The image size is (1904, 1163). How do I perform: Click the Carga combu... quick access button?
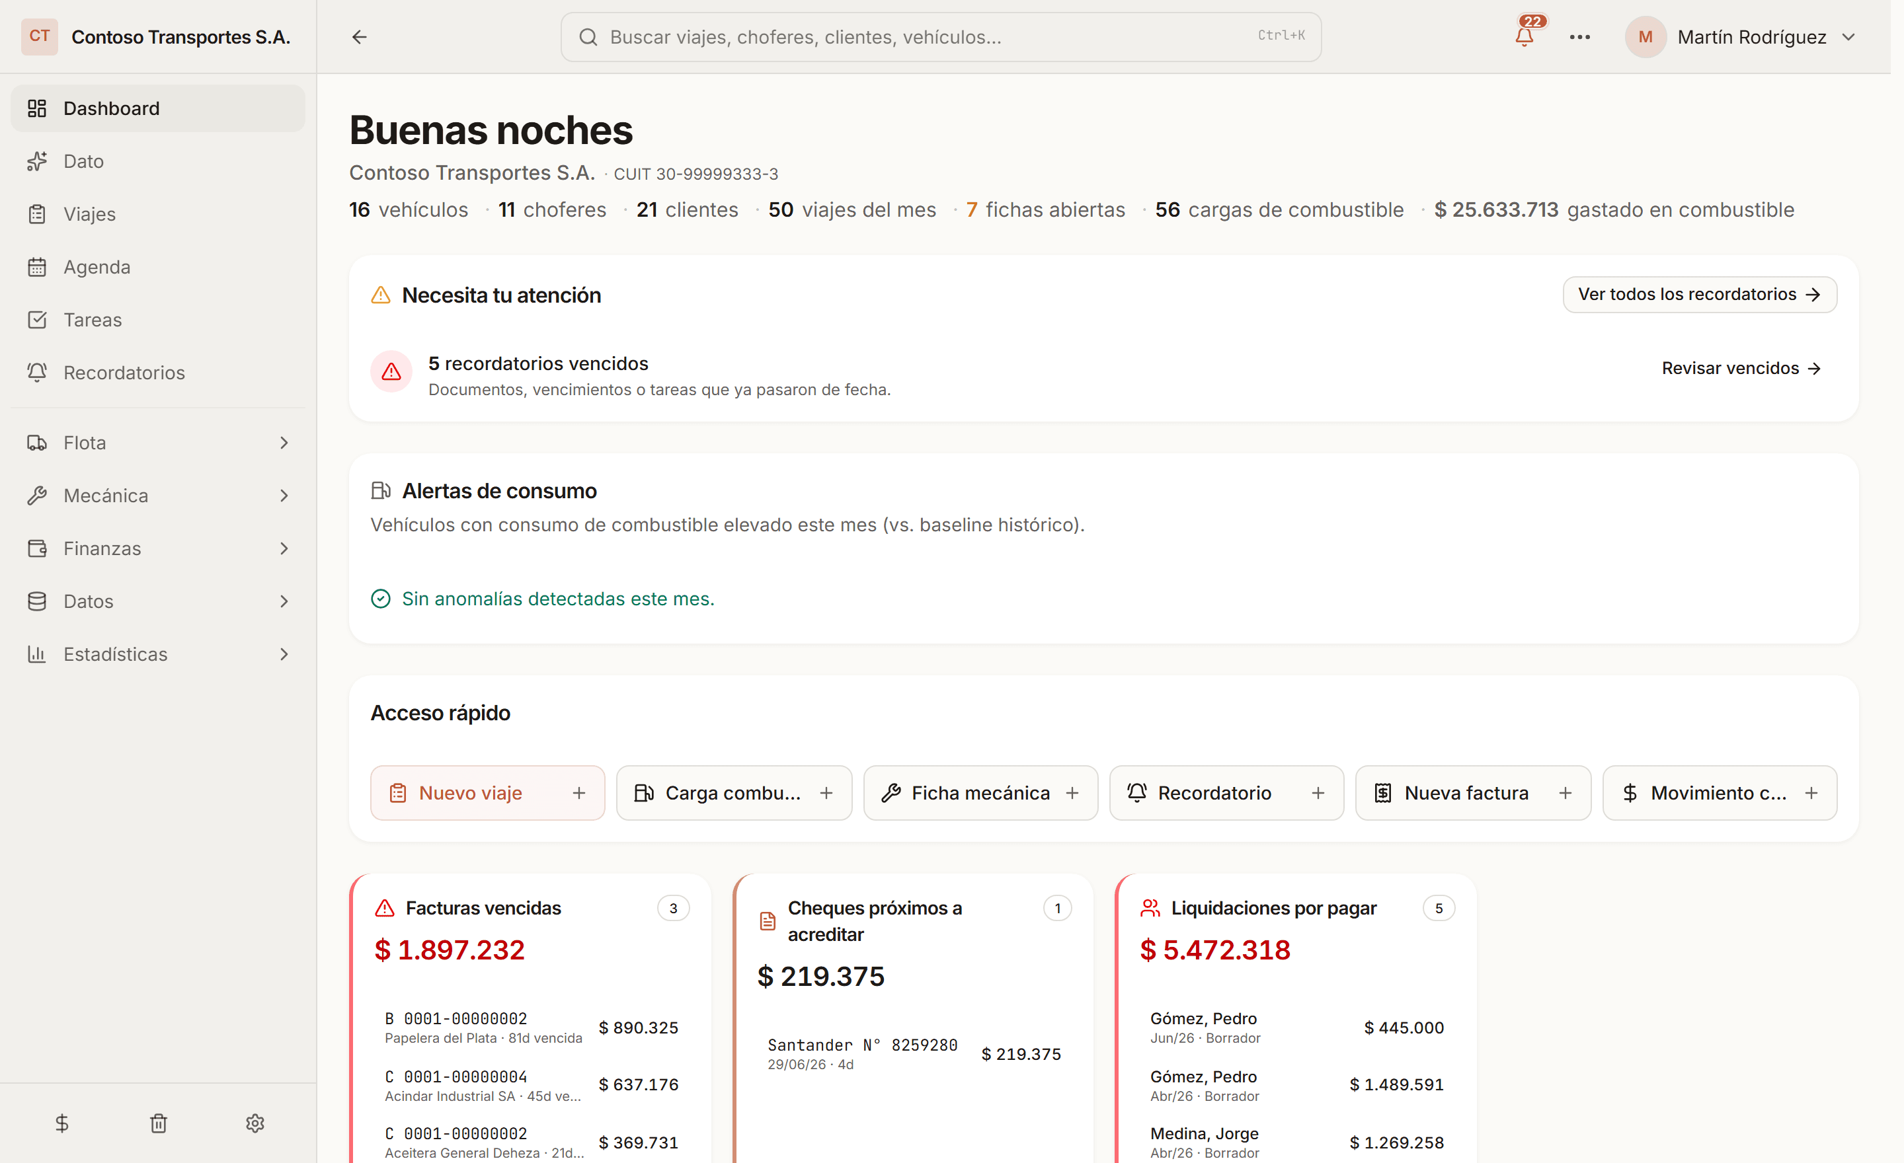[734, 793]
